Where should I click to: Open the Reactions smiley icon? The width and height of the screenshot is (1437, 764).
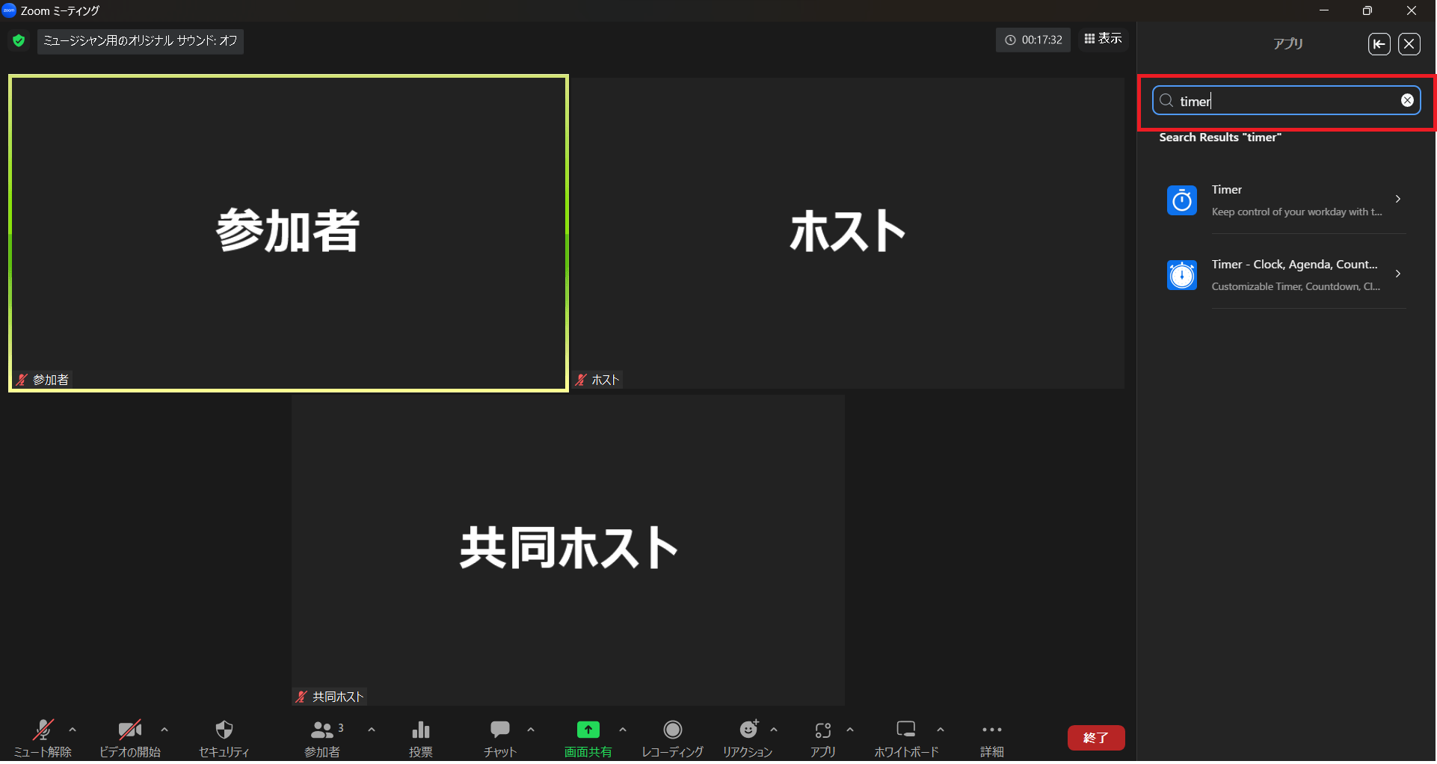click(x=748, y=730)
